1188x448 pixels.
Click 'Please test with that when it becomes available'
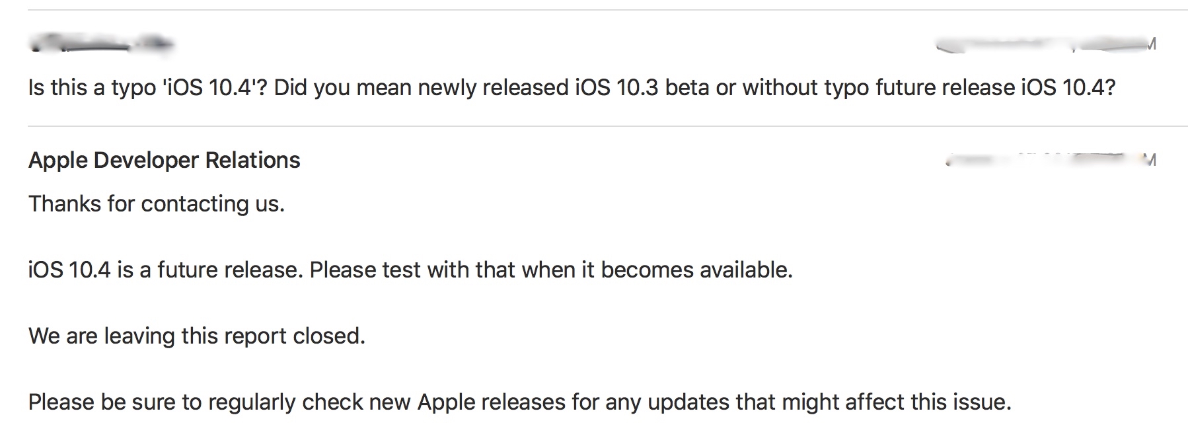click(x=551, y=270)
